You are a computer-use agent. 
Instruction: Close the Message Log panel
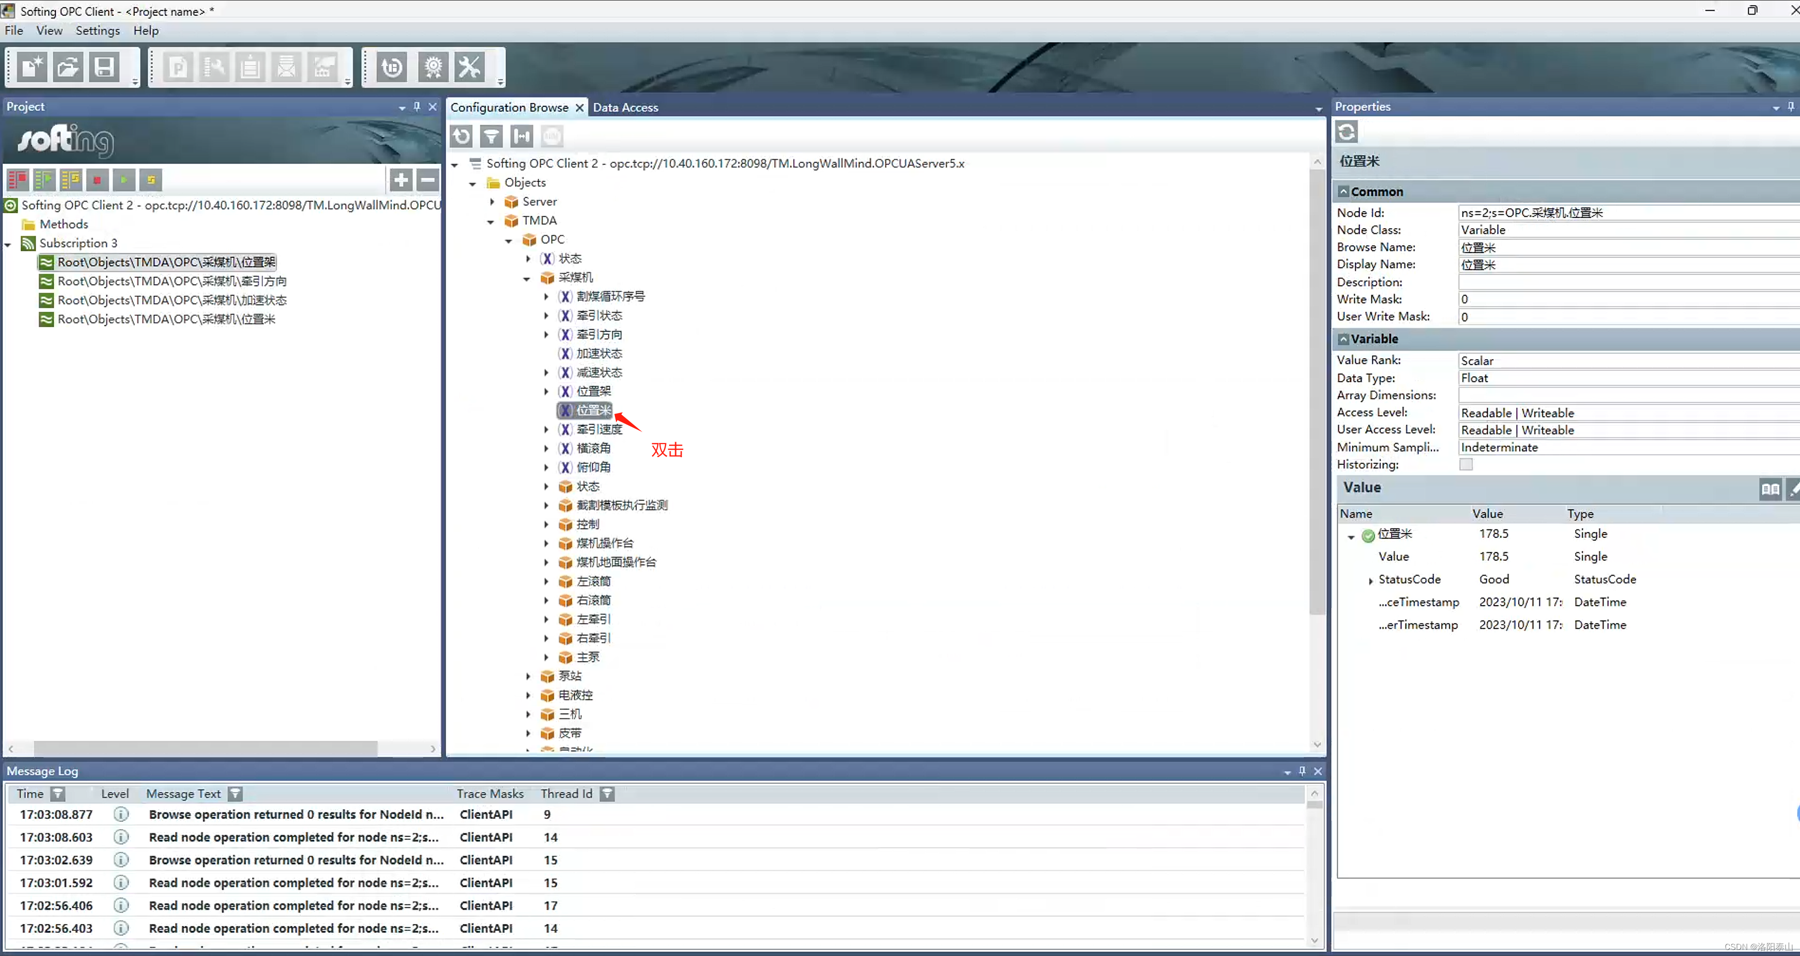point(1318,770)
